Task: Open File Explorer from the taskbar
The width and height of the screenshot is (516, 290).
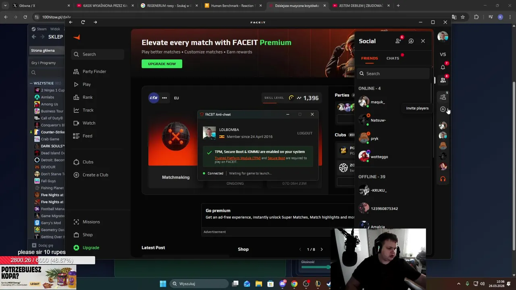Action: pyautogui.click(x=259, y=284)
